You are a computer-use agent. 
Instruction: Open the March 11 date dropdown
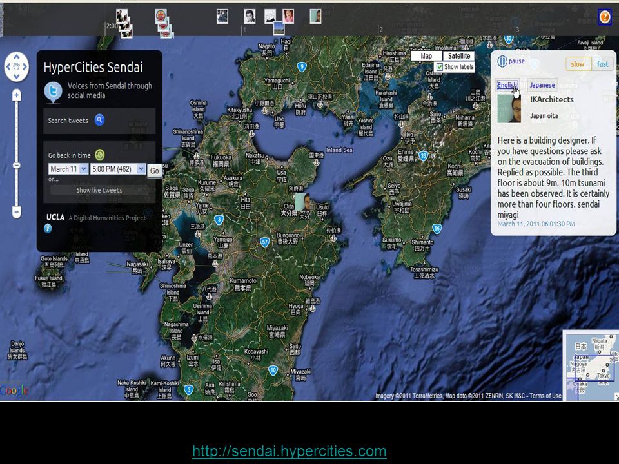point(68,169)
